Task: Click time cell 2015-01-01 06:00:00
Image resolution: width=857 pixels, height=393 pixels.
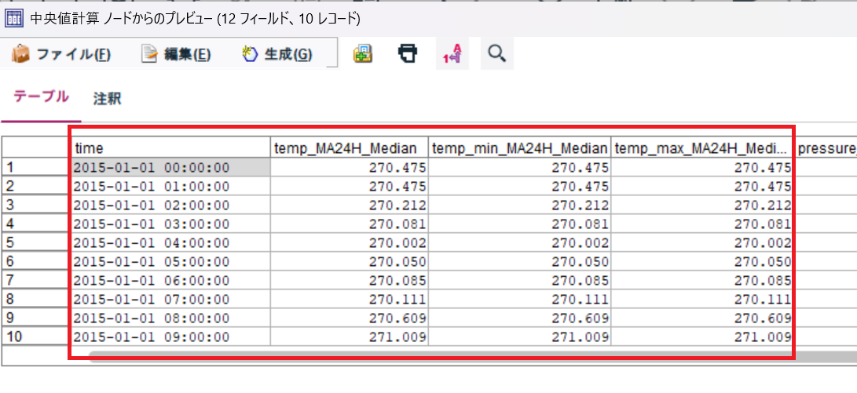Action: (x=171, y=280)
